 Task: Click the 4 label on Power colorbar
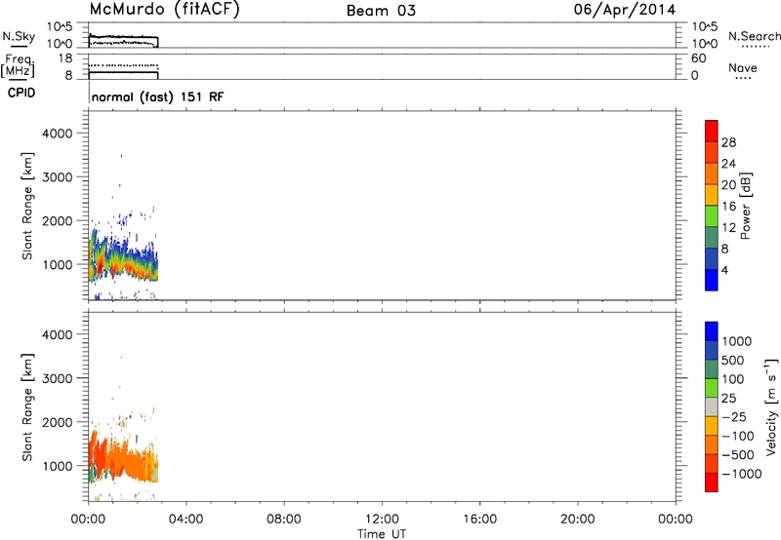(x=724, y=270)
